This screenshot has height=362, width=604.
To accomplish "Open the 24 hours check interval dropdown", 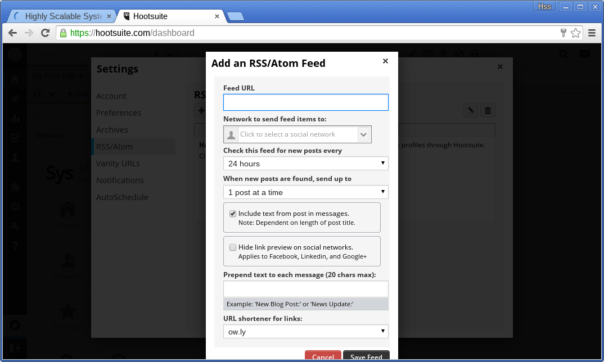I will 306,163.
